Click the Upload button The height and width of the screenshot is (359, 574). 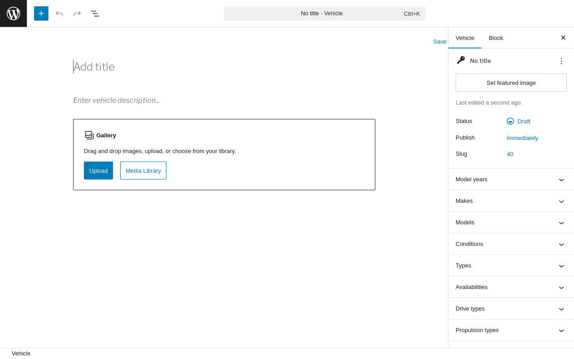click(x=98, y=171)
